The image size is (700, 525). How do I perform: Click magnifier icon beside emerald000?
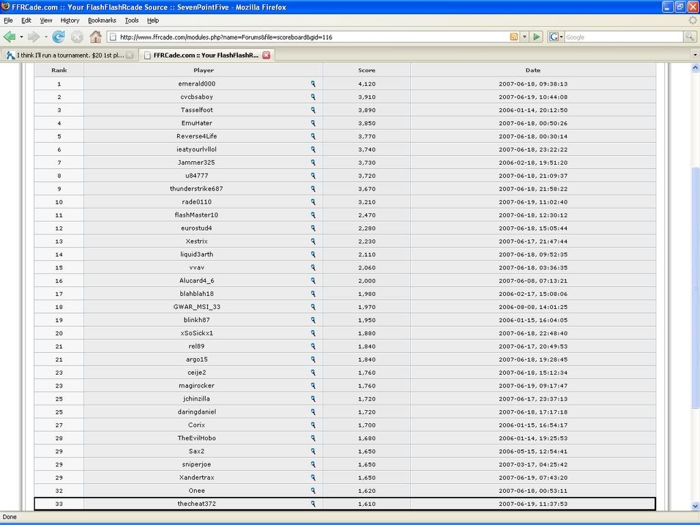coord(313,83)
